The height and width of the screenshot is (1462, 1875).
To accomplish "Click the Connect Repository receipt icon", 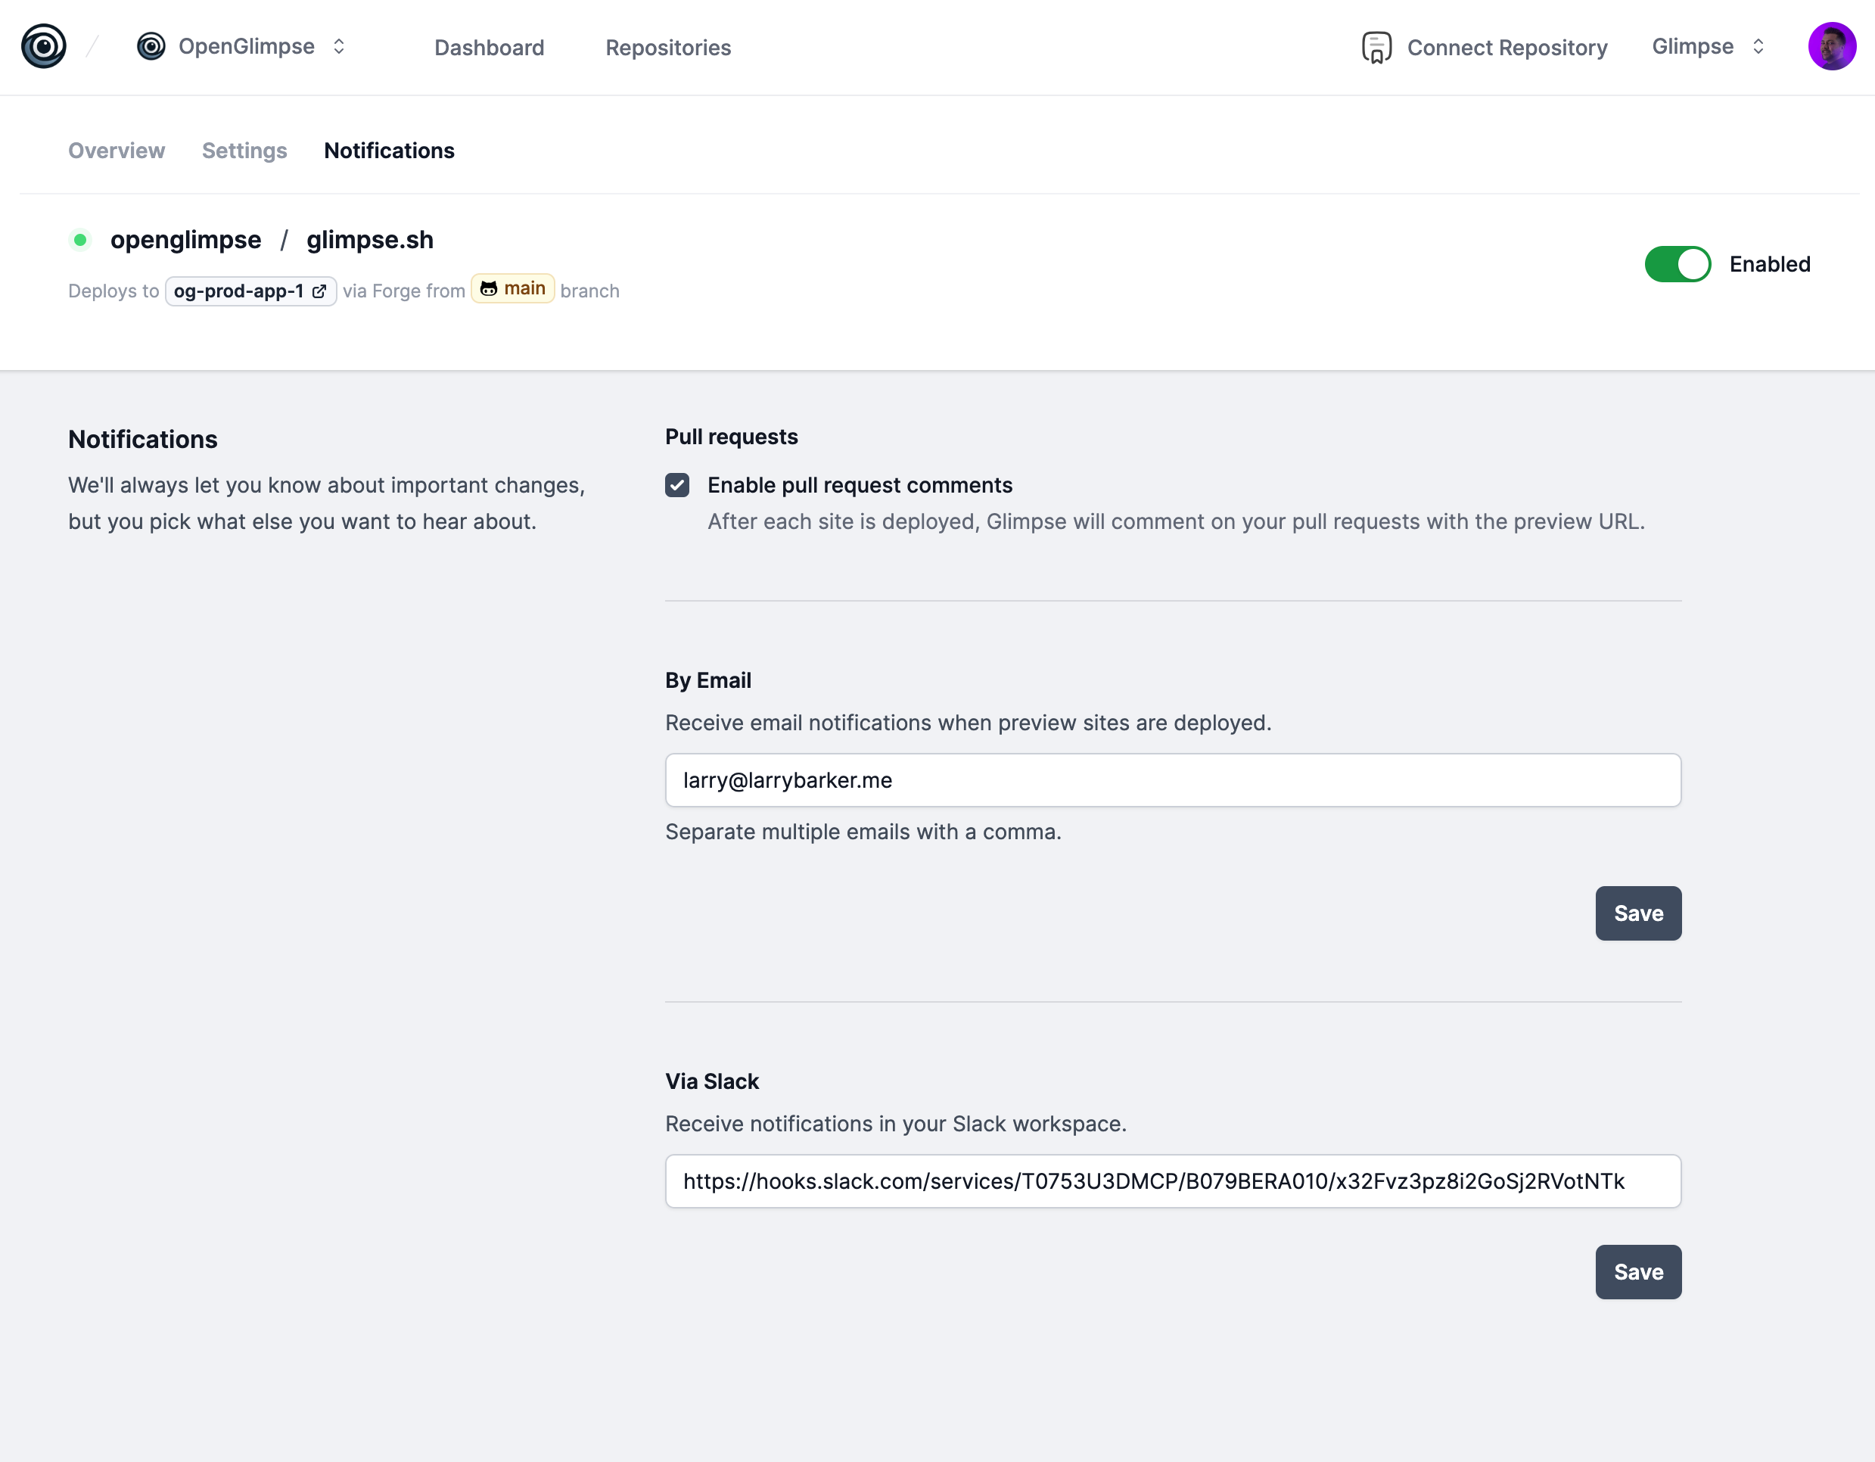I will click(1376, 48).
